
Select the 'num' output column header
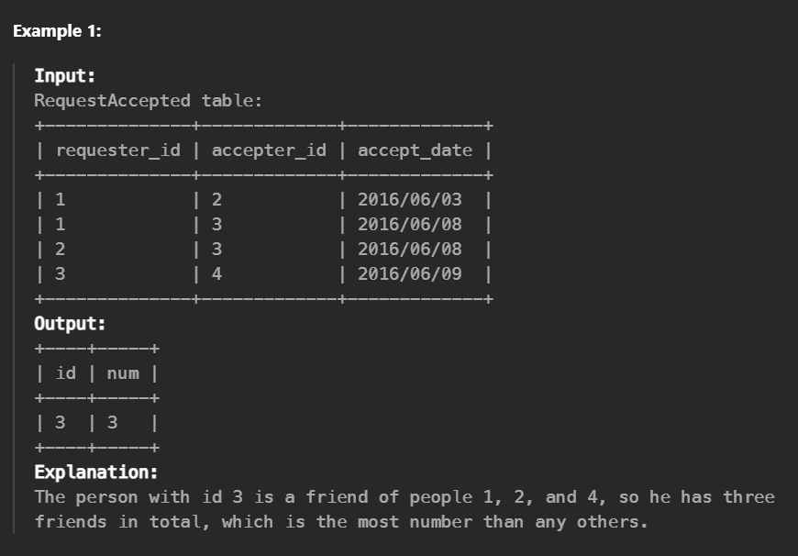pos(123,373)
